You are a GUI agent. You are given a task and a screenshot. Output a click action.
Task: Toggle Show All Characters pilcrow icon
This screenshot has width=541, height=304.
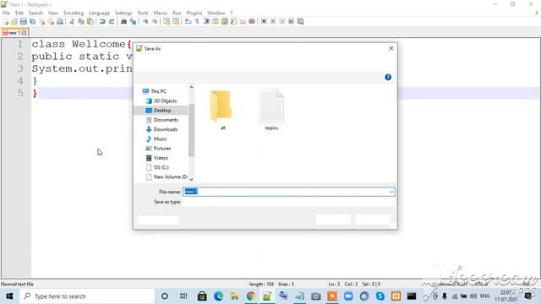197,21
